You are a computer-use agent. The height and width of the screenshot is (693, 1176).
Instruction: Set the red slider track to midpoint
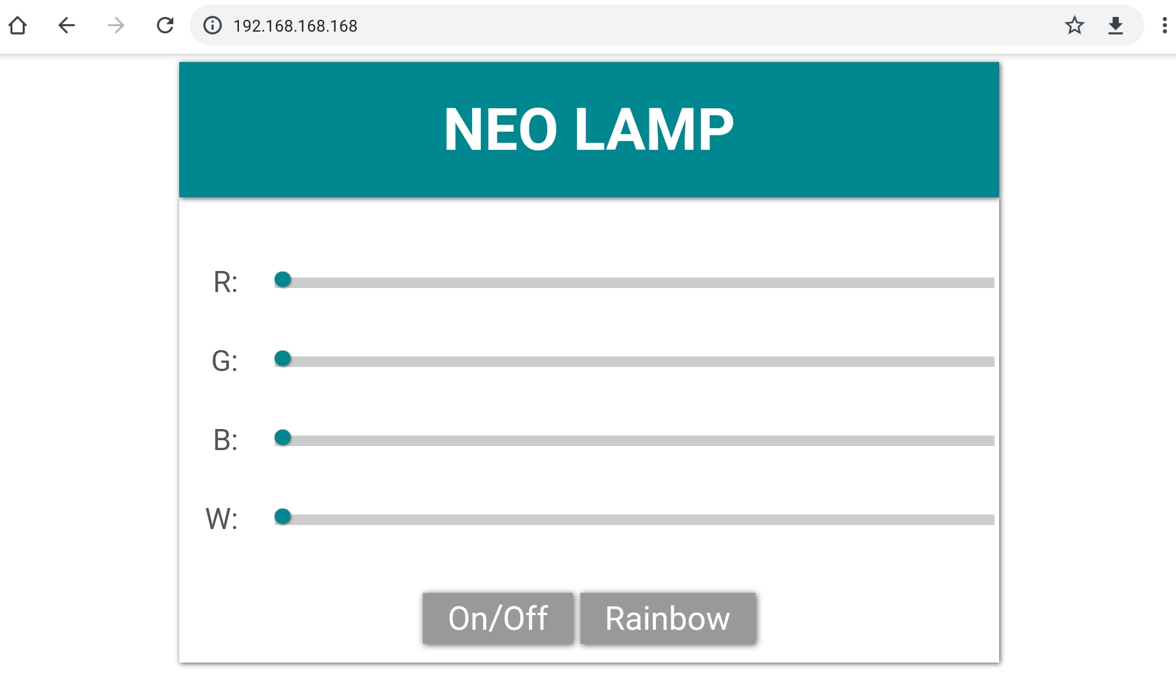[634, 283]
